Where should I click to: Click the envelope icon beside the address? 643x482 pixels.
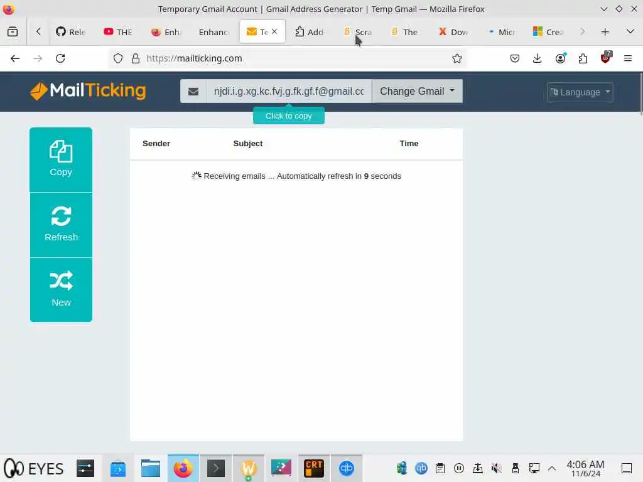click(193, 91)
